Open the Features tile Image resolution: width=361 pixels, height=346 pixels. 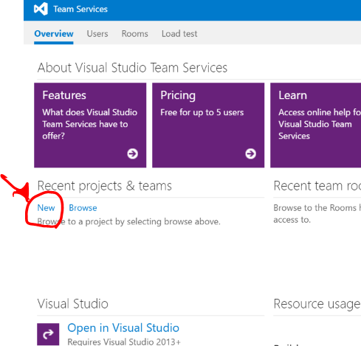click(90, 125)
